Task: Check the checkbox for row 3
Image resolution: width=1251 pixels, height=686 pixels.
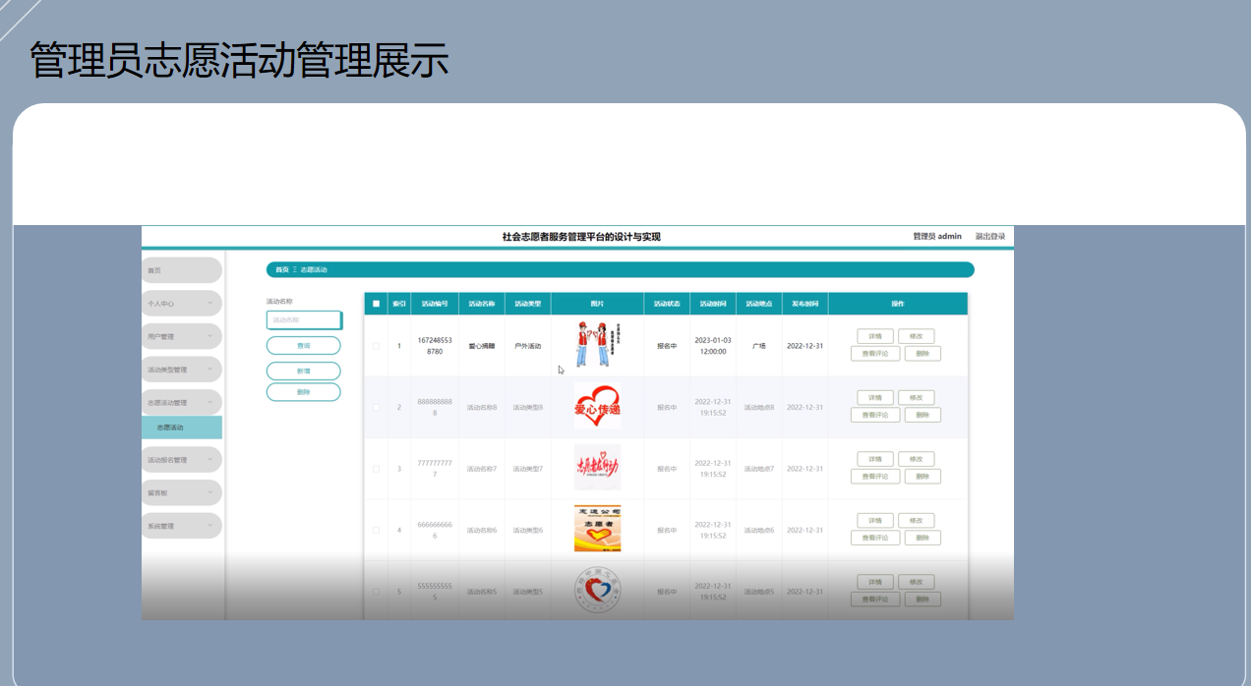Action: (x=376, y=469)
